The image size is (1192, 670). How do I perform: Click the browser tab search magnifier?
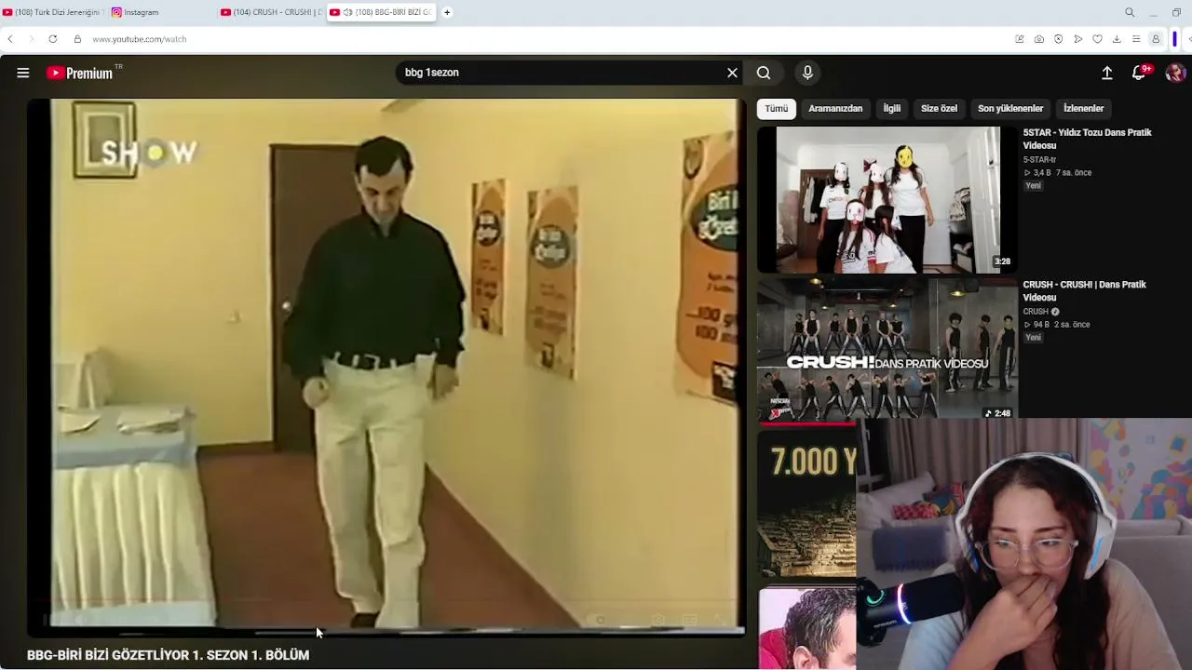[1130, 12]
